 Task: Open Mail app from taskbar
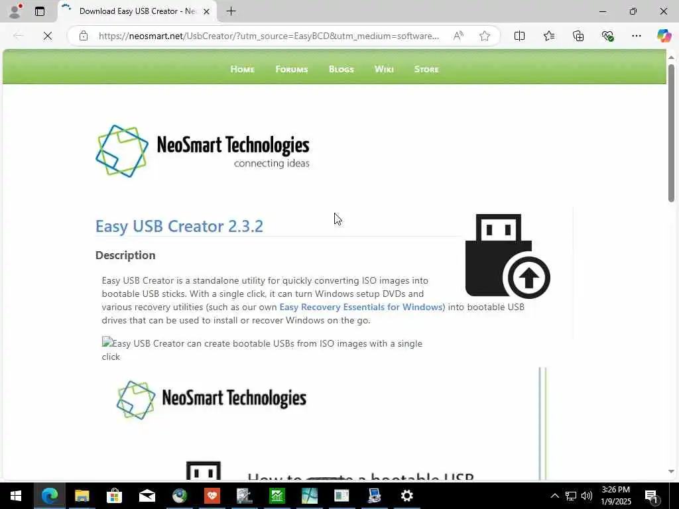click(147, 496)
